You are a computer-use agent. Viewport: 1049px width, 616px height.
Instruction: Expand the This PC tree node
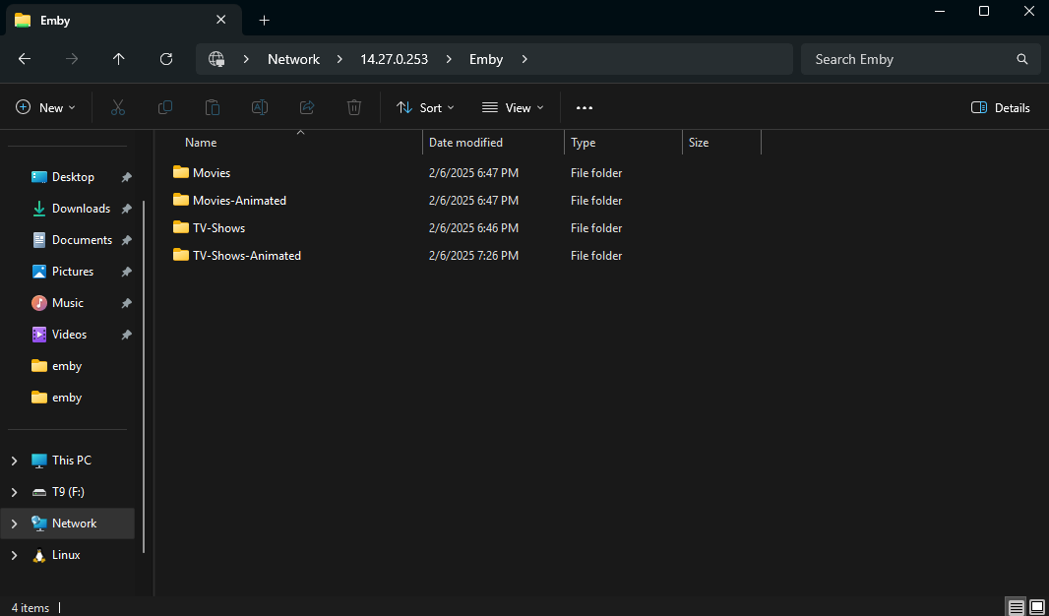(x=14, y=461)
